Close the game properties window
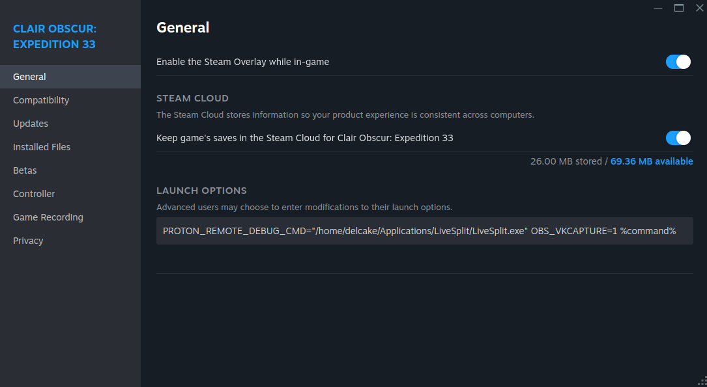Viewport: 707px width, 387px height. 699,8
